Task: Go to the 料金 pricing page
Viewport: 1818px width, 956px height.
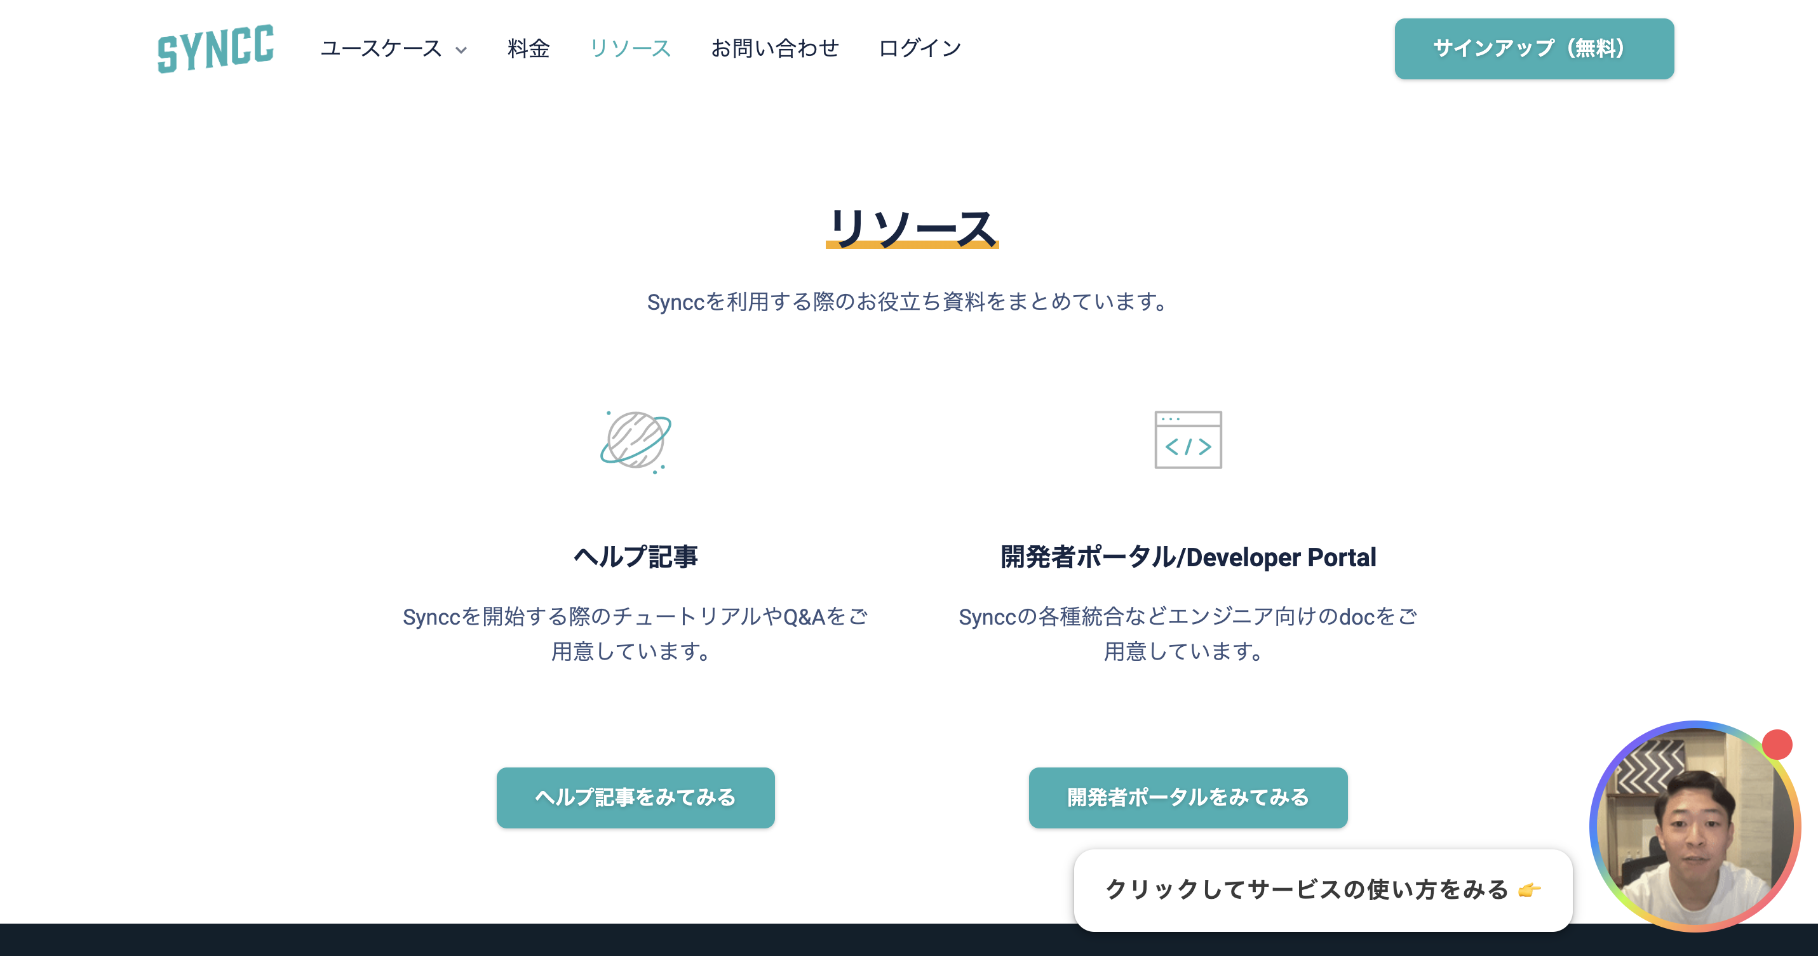Action: 529,49
